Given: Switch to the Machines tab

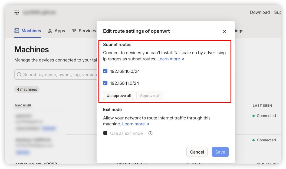Looking at the screenshot, I should 31,31.
